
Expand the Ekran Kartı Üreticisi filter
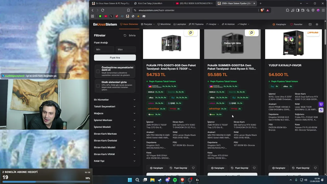115,141
